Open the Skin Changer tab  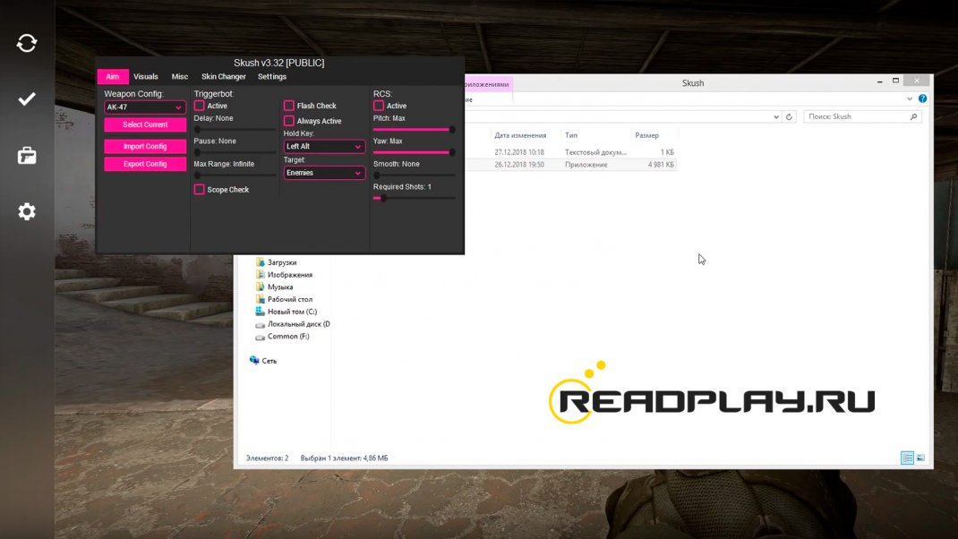click(x=224, y=76)
